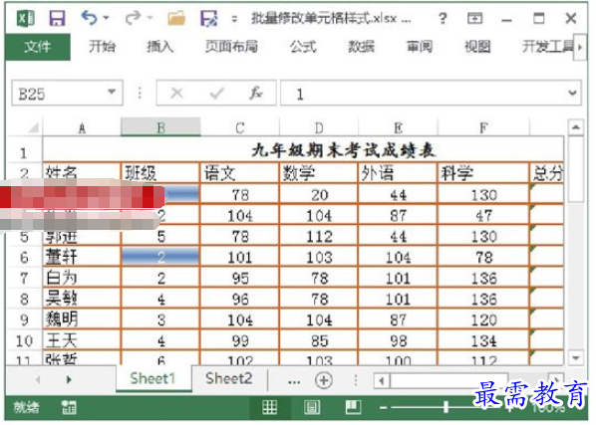The width and height of the screenshot is (596, 425).
Task: Click the Redo arrow icon
Action: [133, 18]
